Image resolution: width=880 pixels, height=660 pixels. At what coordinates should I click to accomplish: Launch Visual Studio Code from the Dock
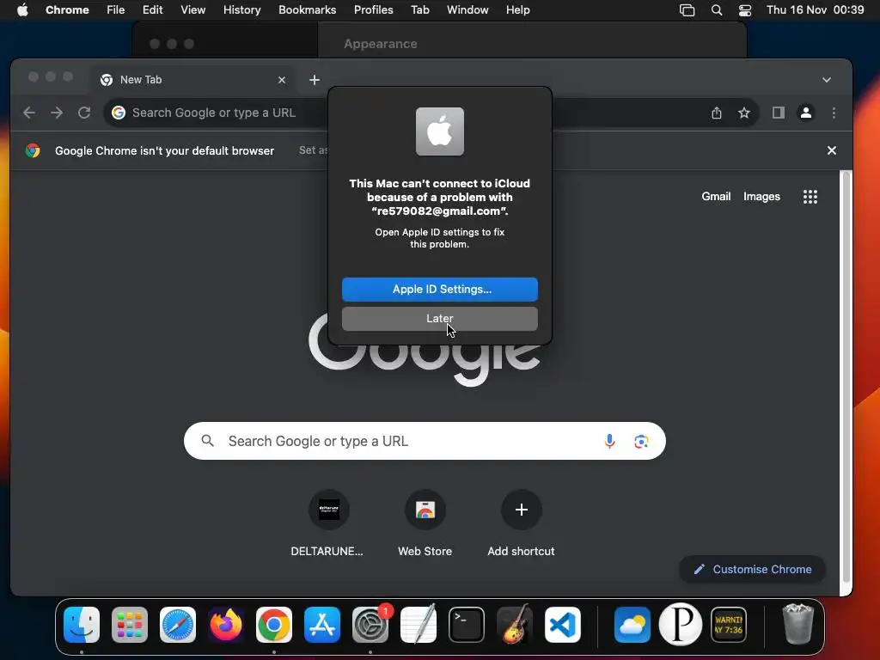[x=562, y=625]
